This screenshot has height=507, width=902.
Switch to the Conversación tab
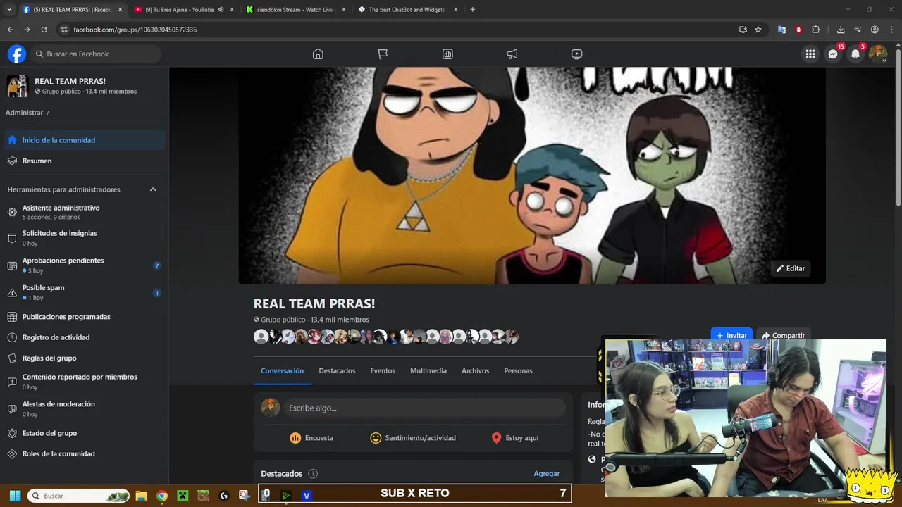click(282, 370)
